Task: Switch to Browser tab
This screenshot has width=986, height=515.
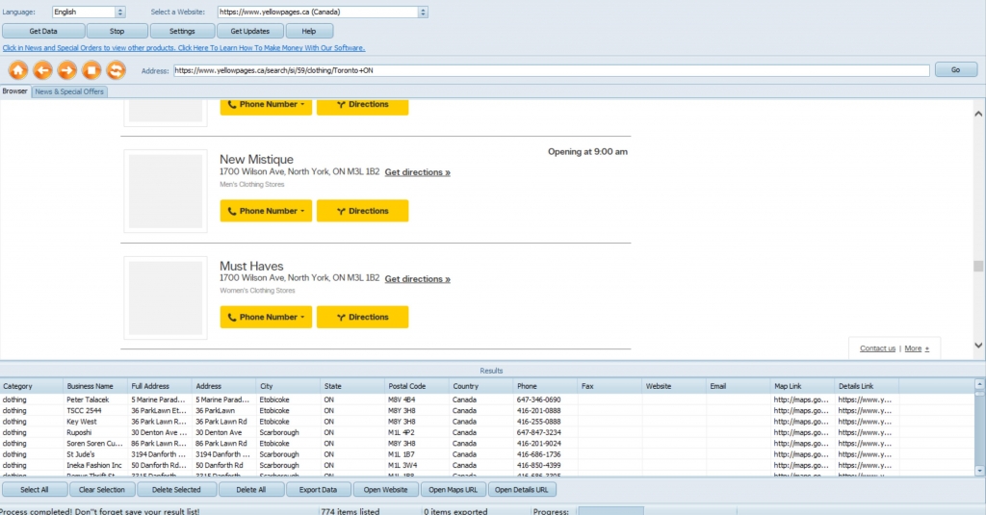Action: coord(15,91)
